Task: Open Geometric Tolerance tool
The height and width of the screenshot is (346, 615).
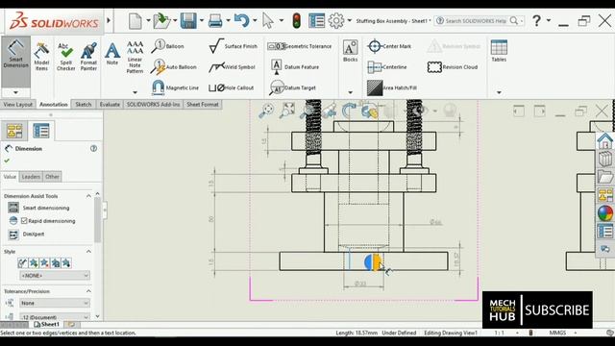Action: point(299,46)
